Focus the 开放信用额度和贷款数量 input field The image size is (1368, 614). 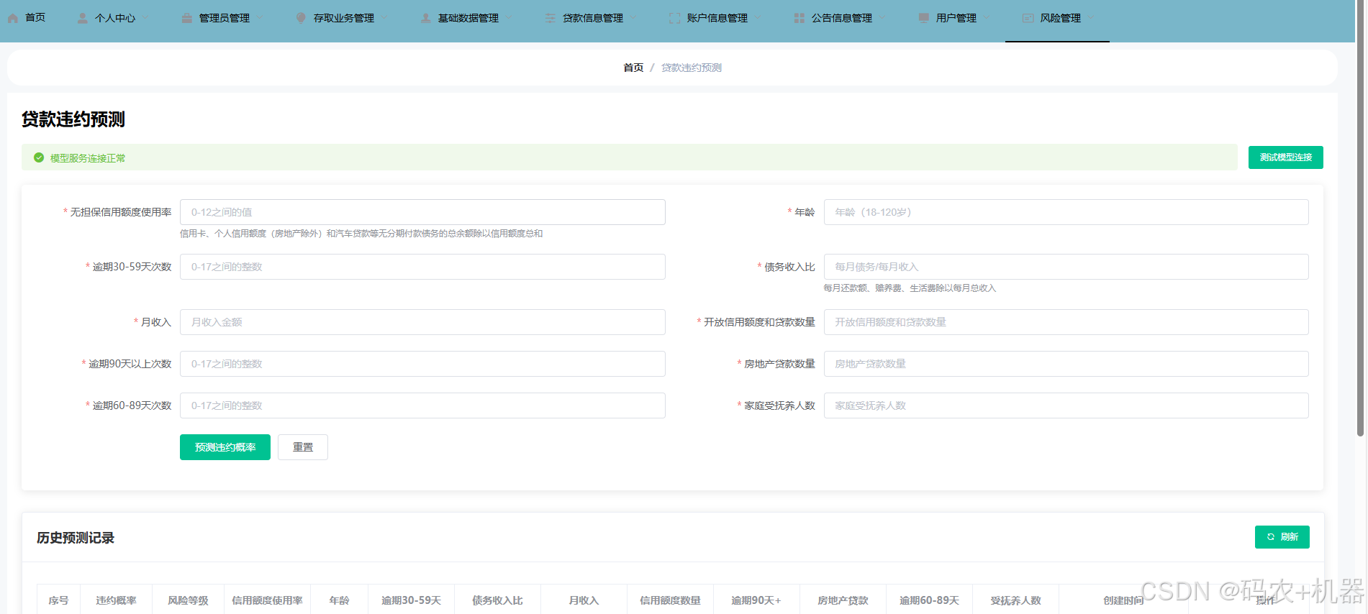click(x=1066, y=322)
